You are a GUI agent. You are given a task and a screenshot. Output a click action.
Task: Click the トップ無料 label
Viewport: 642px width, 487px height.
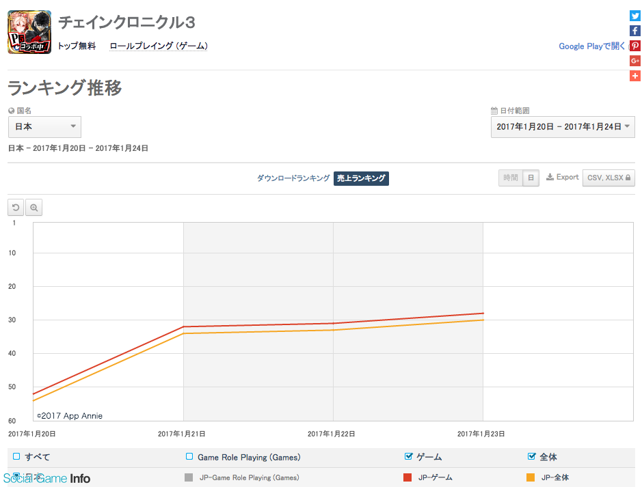[77, 46]
